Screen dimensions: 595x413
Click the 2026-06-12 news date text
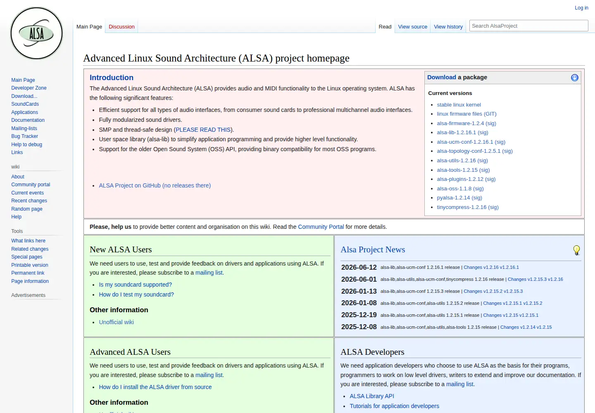(359, 267)
